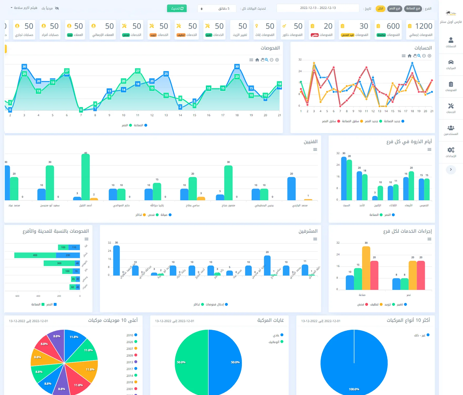
Task: Select الكل branch filter
Action: click(380, 9)
